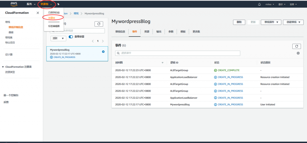This screenshot has width=307, height=143.
Task: Click the Delete stack button
Action: (239, 22)
